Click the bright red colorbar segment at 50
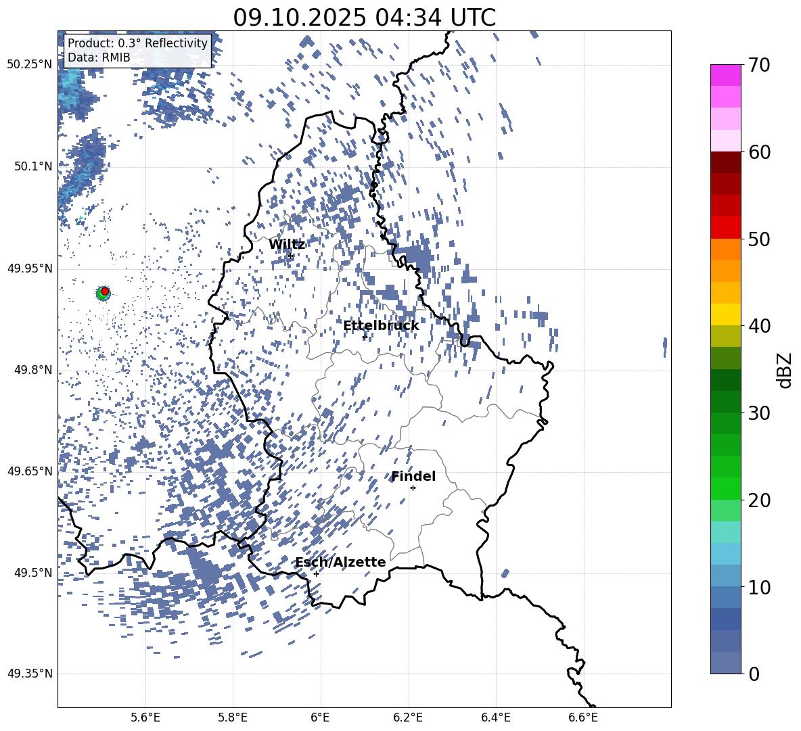The height and width of the screenshot is (731, 801). point(725,228)
